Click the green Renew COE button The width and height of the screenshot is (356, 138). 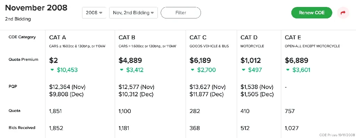point(311,13)
